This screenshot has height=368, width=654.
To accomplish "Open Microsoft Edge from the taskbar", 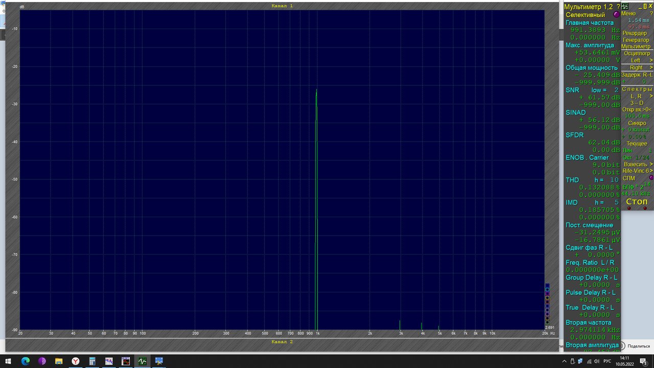I will click(x=25, y=361).
